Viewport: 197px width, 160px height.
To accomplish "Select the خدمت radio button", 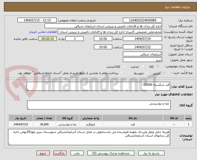I will point(143,66).
